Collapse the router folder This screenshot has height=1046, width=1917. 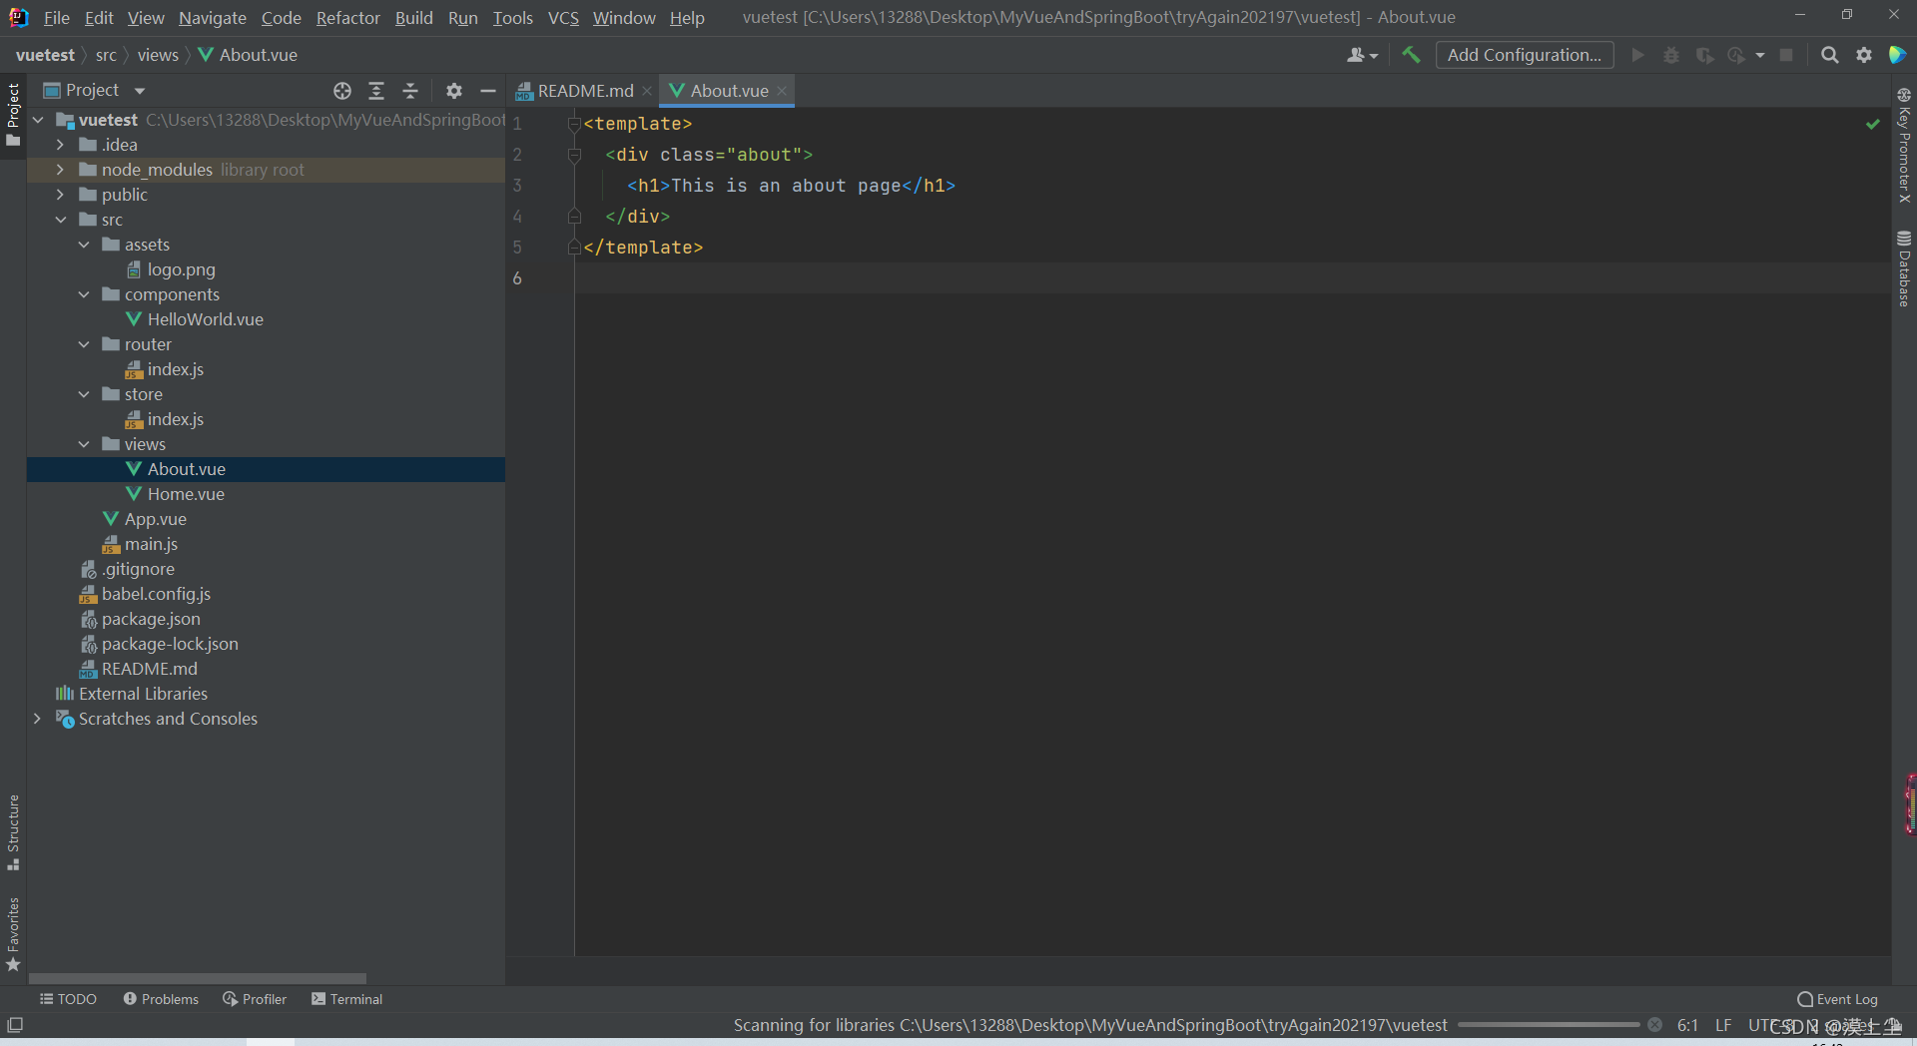(x=84, y=344)
